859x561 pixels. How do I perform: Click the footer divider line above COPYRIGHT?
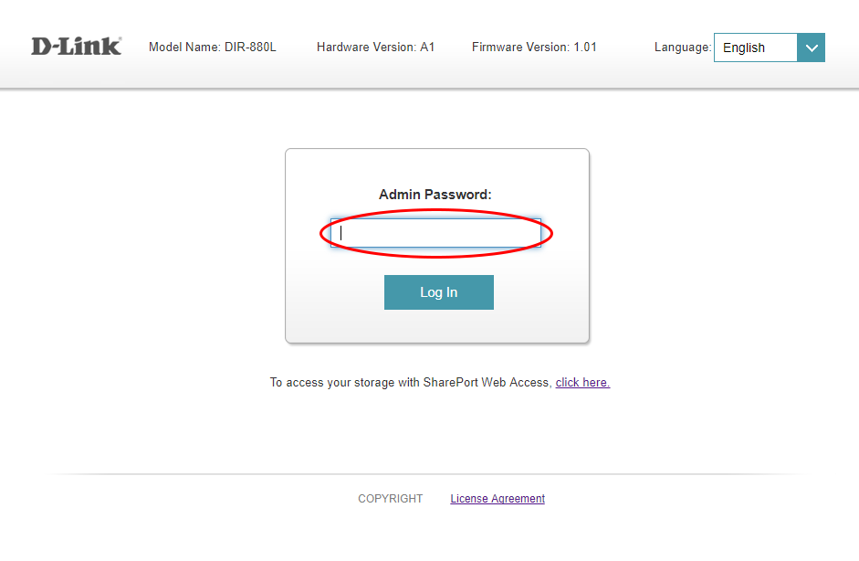pyautogui.click(x=429, y=474)
